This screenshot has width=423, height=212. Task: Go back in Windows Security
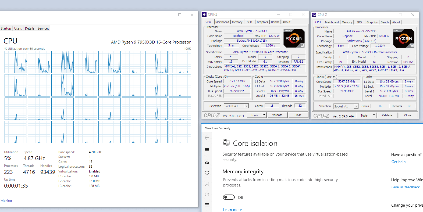point(207,138)
